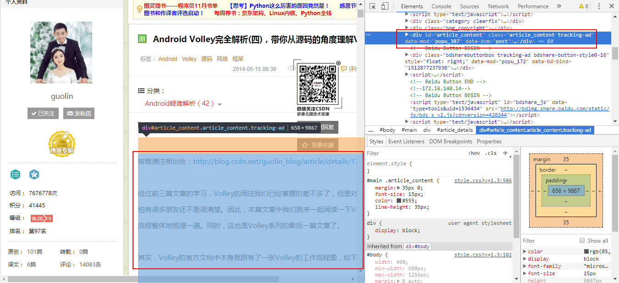The image size is (619, 283).
Task: Open the warnings count with six issues
Action: pos(584,6)
